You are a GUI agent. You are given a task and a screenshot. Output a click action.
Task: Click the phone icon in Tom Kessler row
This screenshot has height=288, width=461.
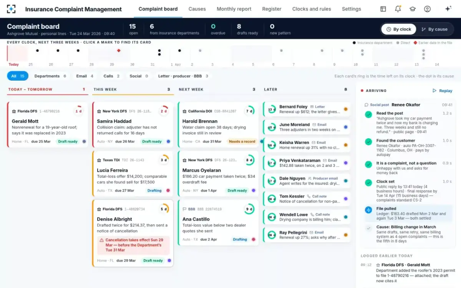point(308,196)
